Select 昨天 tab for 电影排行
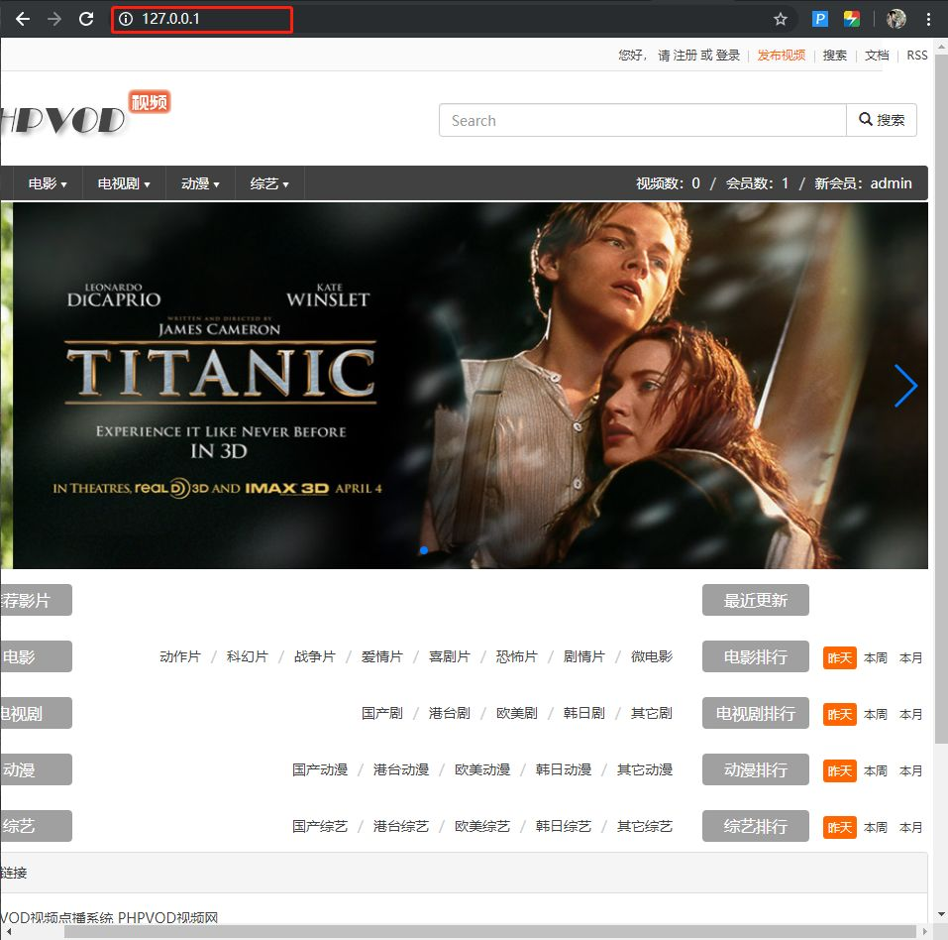This screenshot has width=948, height=940. (840, 658)
